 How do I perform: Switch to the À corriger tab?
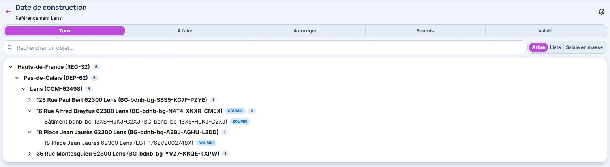click(305, 31)
